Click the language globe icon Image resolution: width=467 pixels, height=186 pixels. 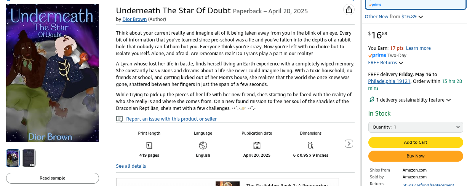(203, 145)
